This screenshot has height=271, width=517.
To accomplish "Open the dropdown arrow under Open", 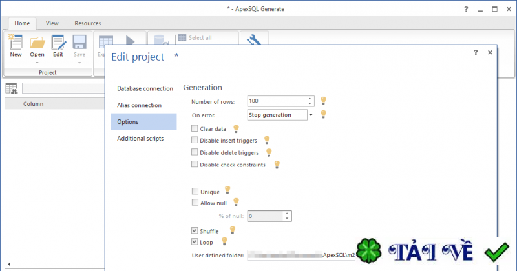I will [x=37, y=63].
